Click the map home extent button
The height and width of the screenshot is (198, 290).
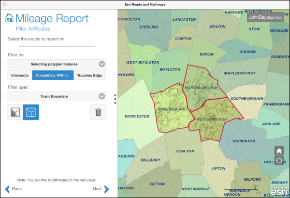279,150
